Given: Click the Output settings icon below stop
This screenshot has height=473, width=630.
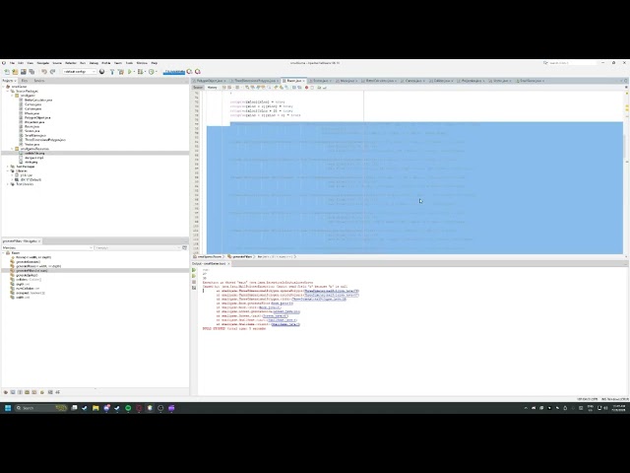Looking at the screenshot, I should pos(194,288).
